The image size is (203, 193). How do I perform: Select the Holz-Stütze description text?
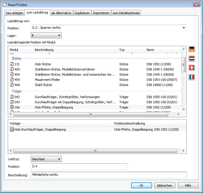pos(43,64)
